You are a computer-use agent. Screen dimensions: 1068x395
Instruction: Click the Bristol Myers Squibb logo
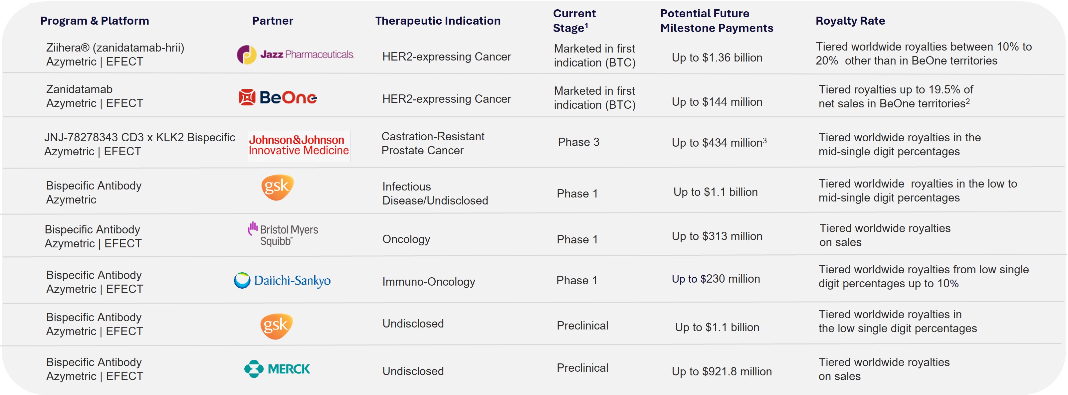click(x=283, y=234)
